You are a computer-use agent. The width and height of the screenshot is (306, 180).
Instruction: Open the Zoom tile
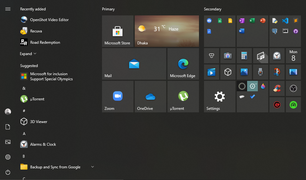pyautogui.click(x=117, y=97)
